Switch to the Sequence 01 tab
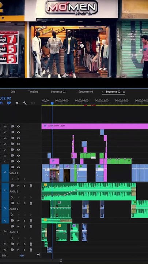148x264 pixels. click(58, 92)
